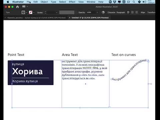This screenshot has height=120, width=160.
Task: Switch to the Untitled-3 document tab
Action: (x=90, y=18)
